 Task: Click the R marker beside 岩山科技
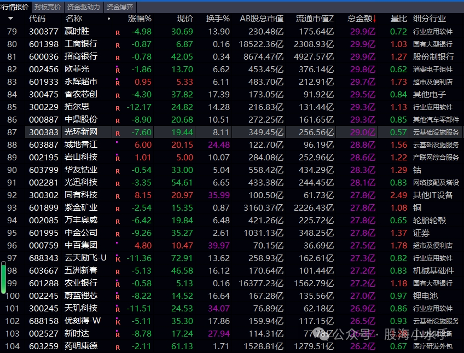(118, 158)
